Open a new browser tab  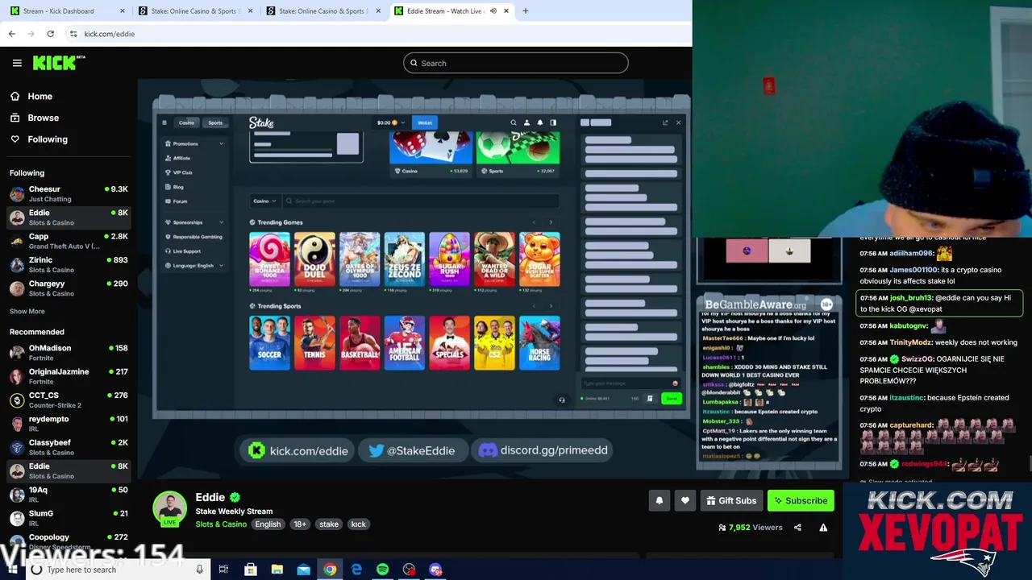[525, 11]
